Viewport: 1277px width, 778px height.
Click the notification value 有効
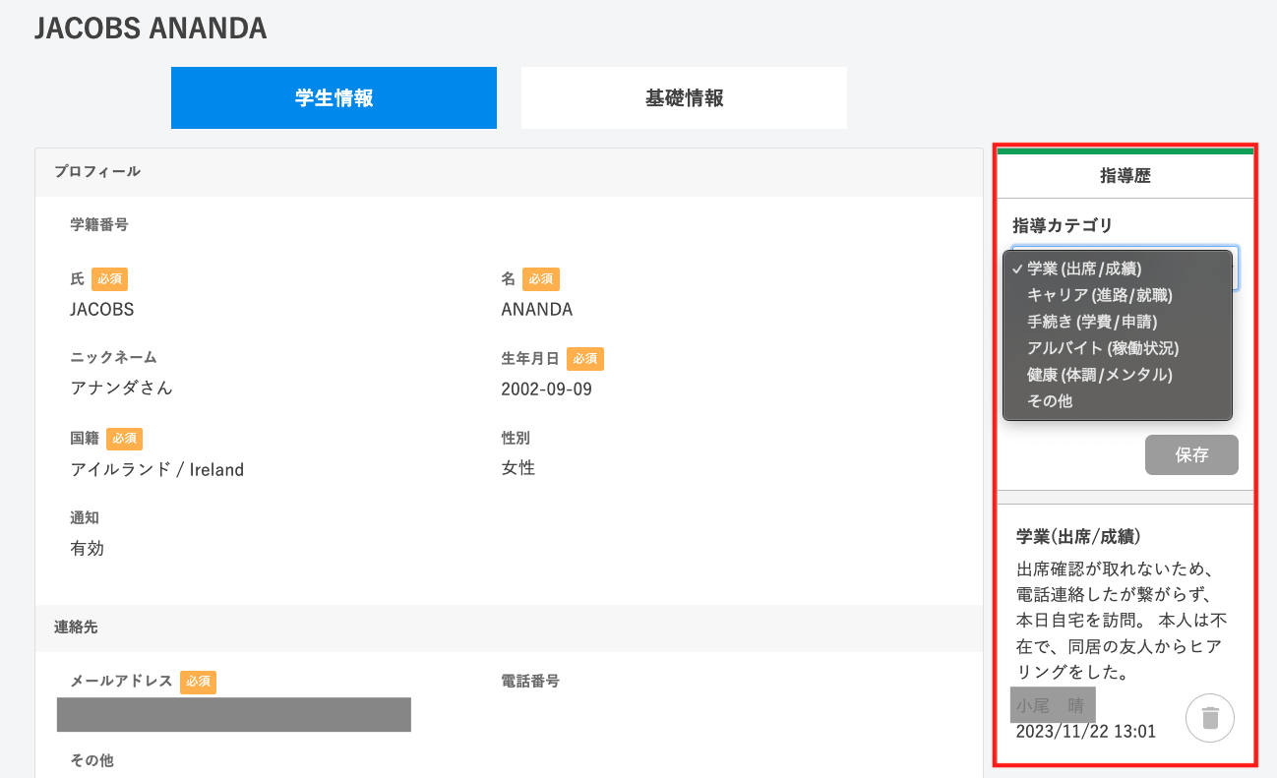click(87, 548)
